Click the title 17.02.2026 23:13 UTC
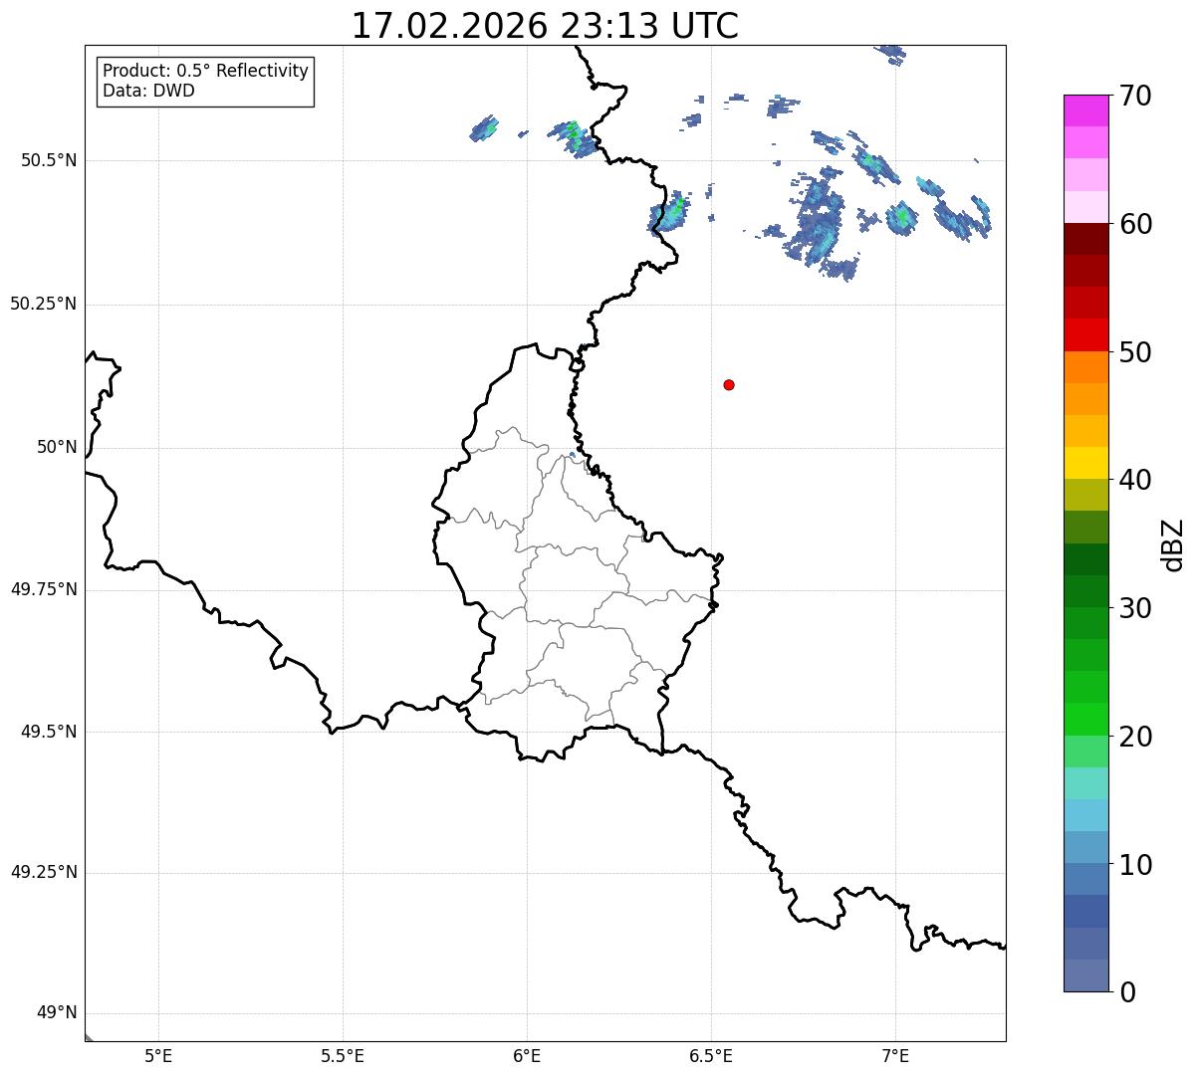 pos(545,26)
